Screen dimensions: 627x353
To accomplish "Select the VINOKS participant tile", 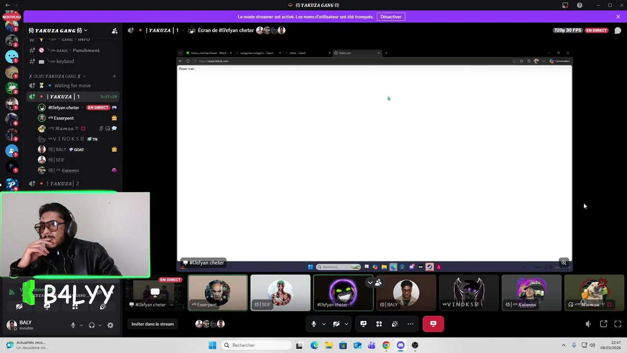I will click(x=469, y=293).
